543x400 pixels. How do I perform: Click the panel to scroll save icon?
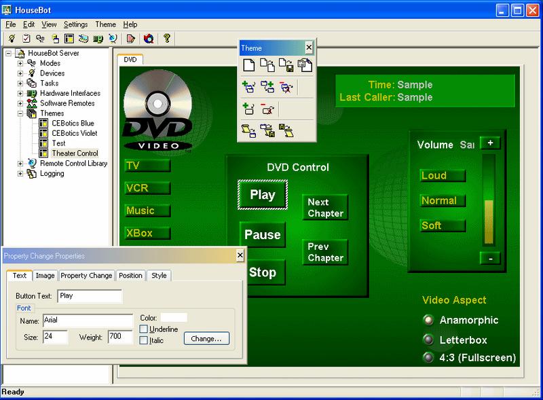coord(267,130)
